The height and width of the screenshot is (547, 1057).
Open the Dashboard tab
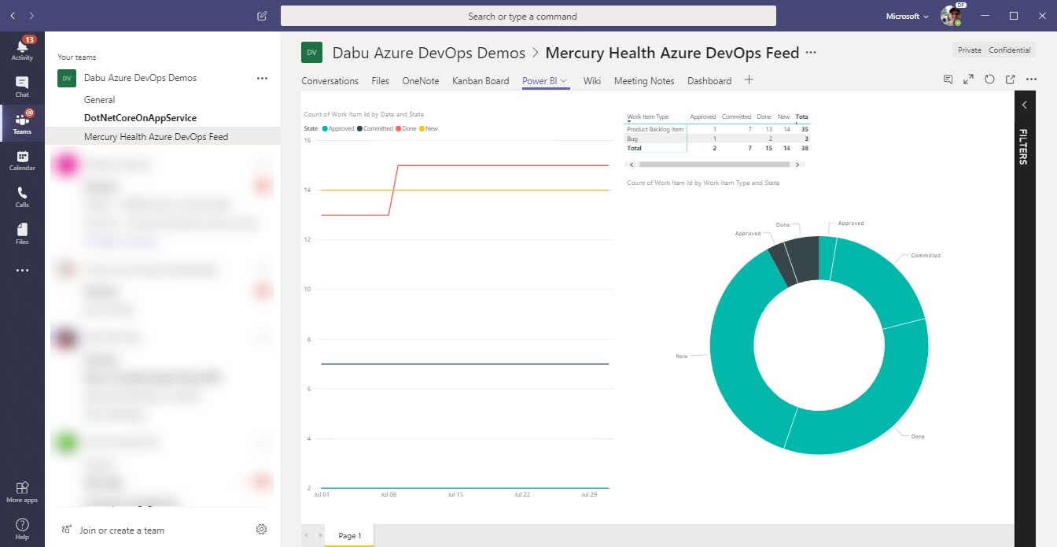pyautogui.click(x=709, y=80)
